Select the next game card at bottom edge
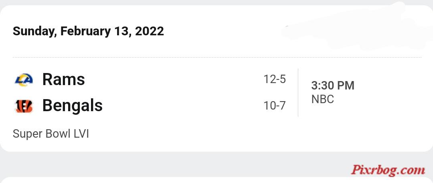433x183 pixels. point(216,180)
